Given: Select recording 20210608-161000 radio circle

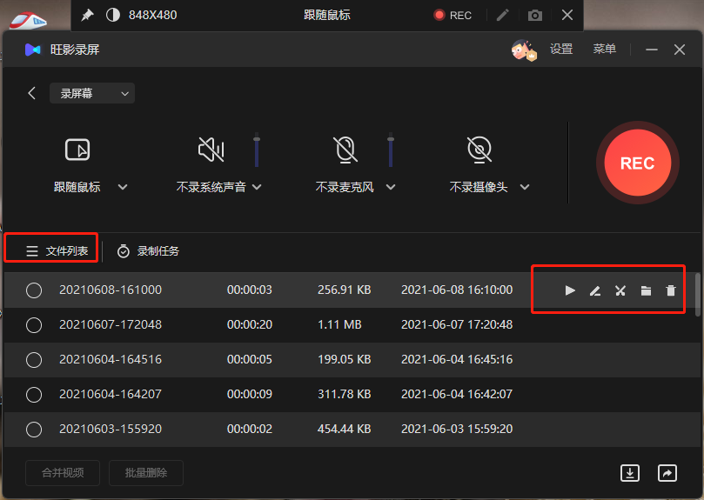Looking at the screenshot, I should coord(34,290).
